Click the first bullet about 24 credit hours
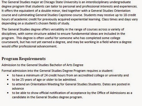Image resolution: width=142 pixels, height=106 pixels. tap(70, 75)
